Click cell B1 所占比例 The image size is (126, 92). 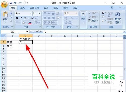pos(26,39)
